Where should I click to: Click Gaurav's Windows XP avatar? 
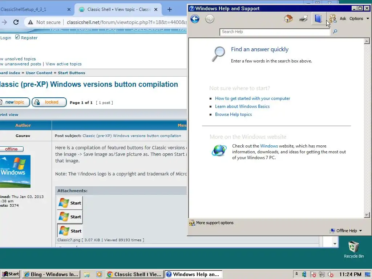point(15,171)
